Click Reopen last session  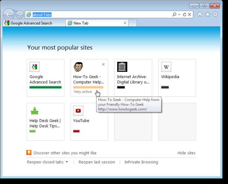click(97, 162)
